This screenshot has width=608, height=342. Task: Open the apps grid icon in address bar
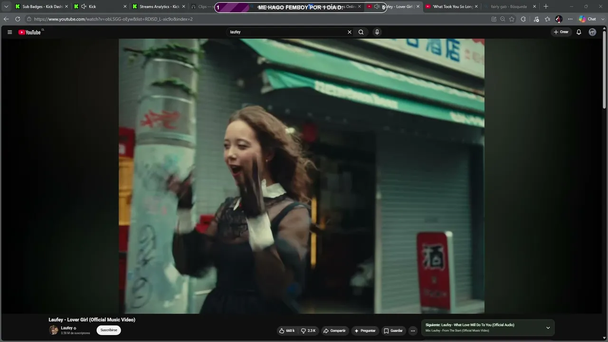point(494,19)
